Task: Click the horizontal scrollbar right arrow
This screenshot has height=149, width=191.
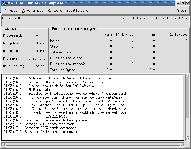Action: [x=182, y=144]
